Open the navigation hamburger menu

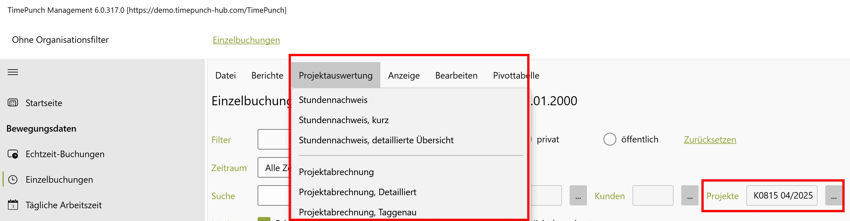[13, 72]
